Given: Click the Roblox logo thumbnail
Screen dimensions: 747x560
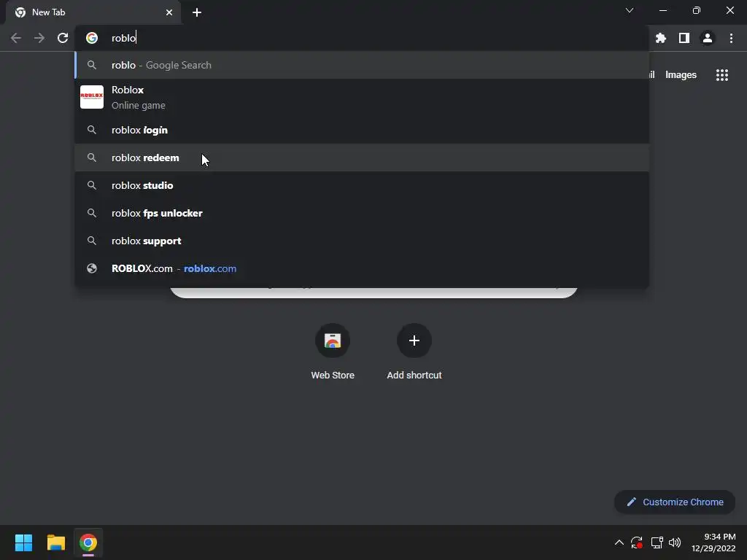Looking at the screenshot, I should coord(92,97).
